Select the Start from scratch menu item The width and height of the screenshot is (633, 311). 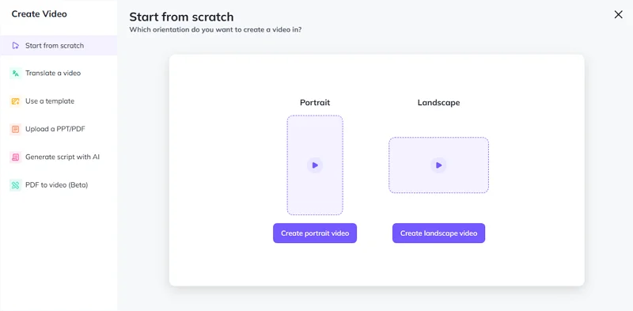(59, 46)
